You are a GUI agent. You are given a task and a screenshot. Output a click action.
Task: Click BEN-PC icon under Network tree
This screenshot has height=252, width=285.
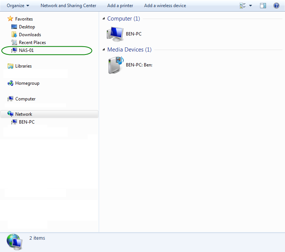coord(14,122)
